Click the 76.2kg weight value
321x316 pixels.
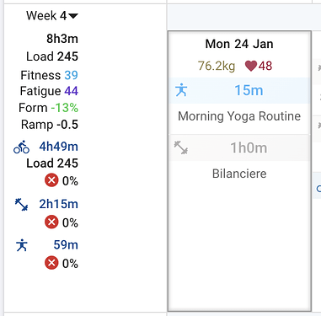point(217,67)
